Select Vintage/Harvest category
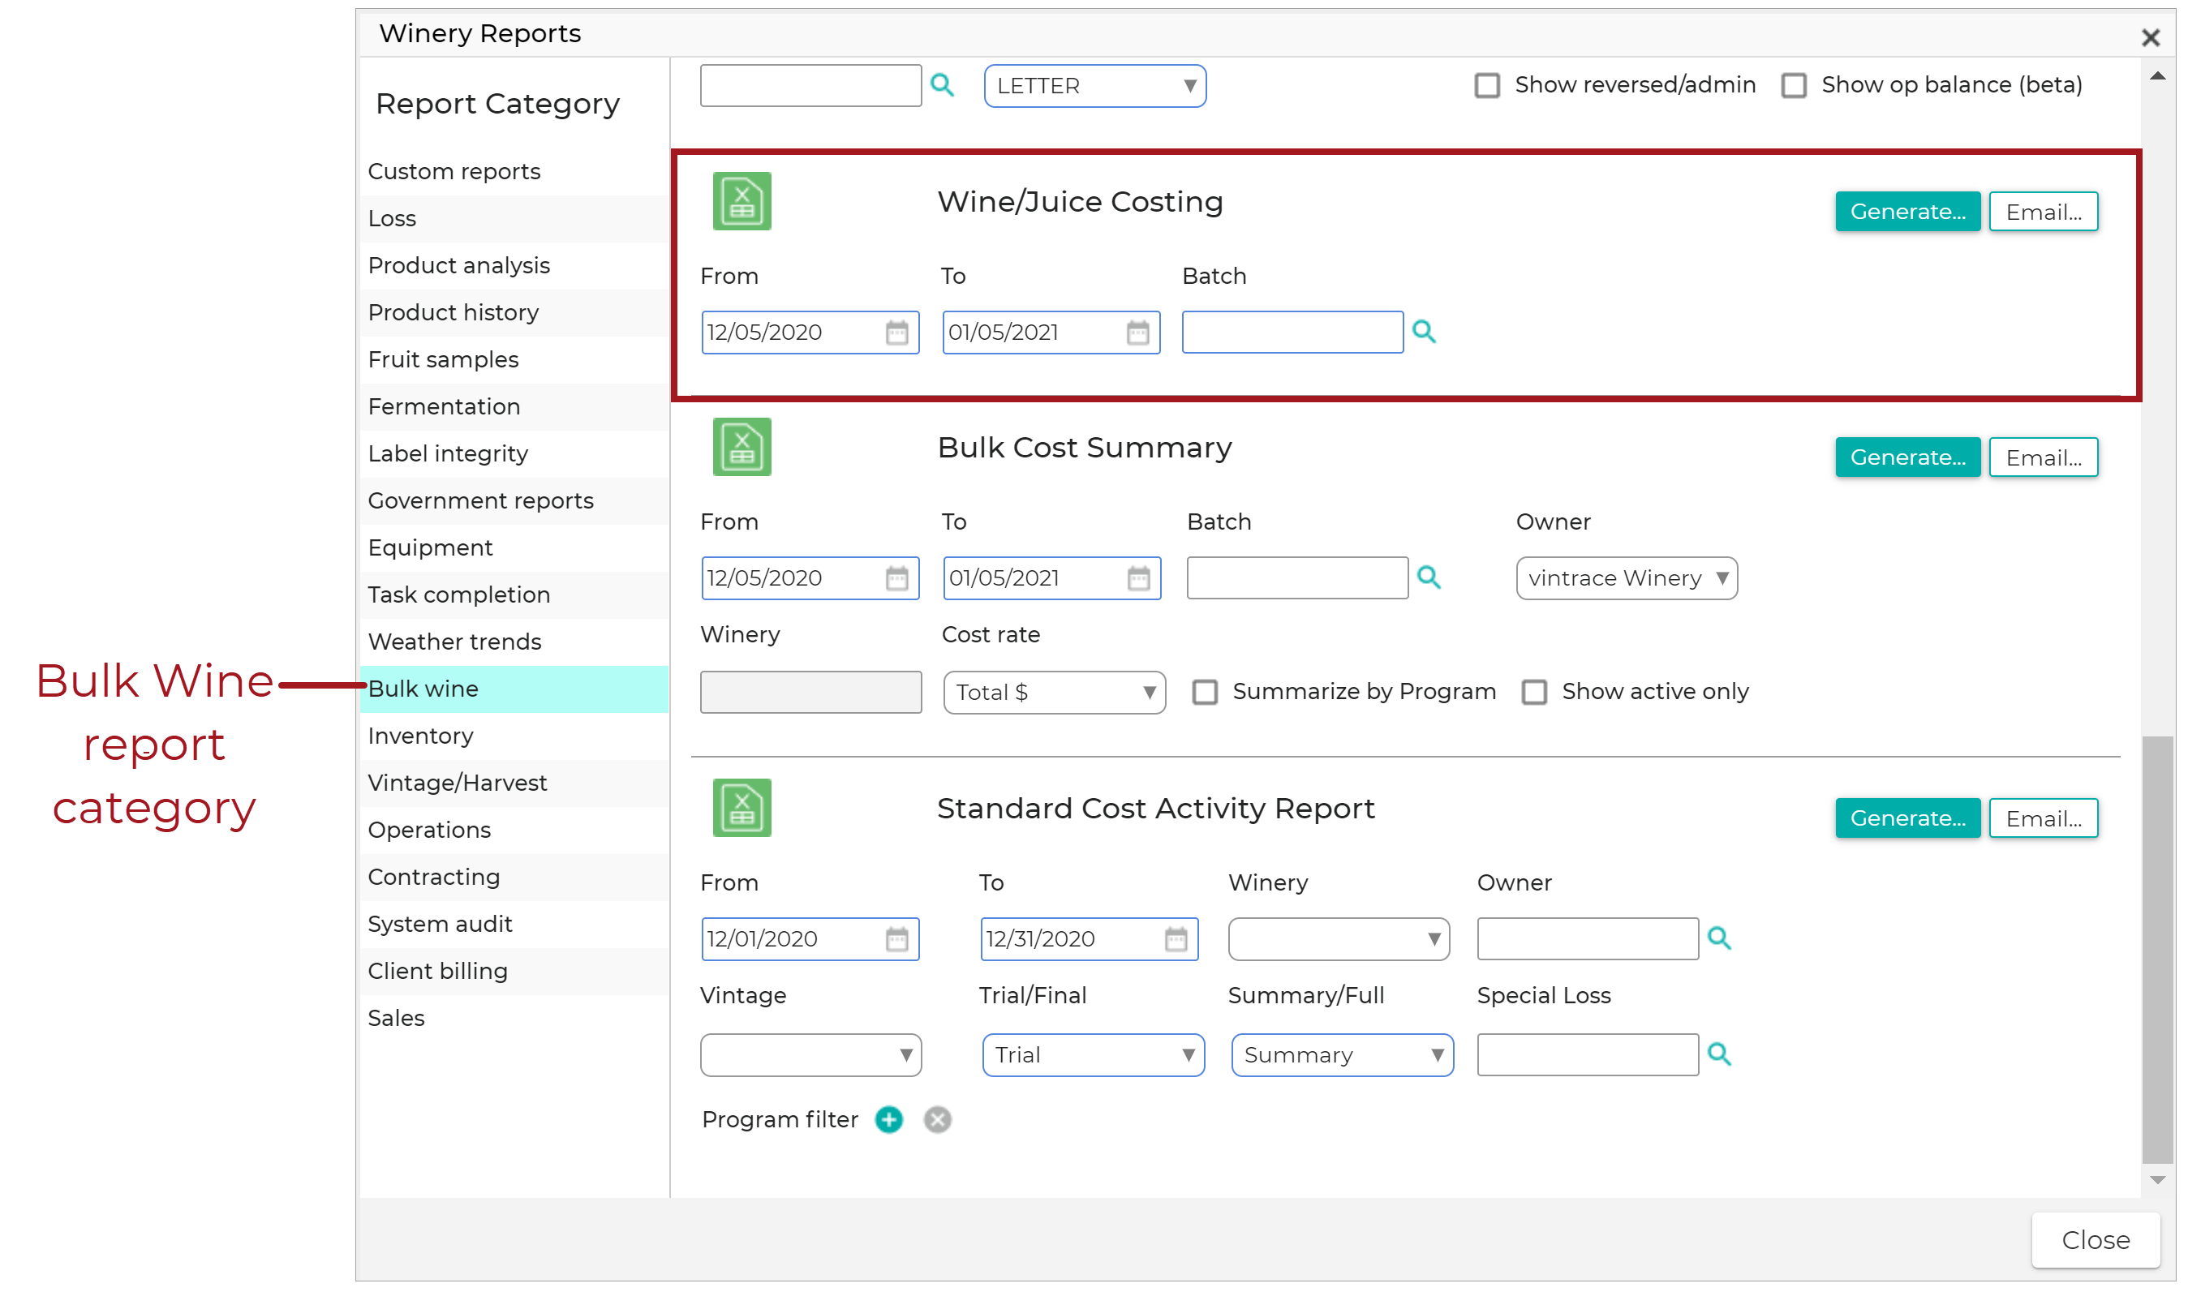Screen dimensions: 2188x1292 coord(514,783)
